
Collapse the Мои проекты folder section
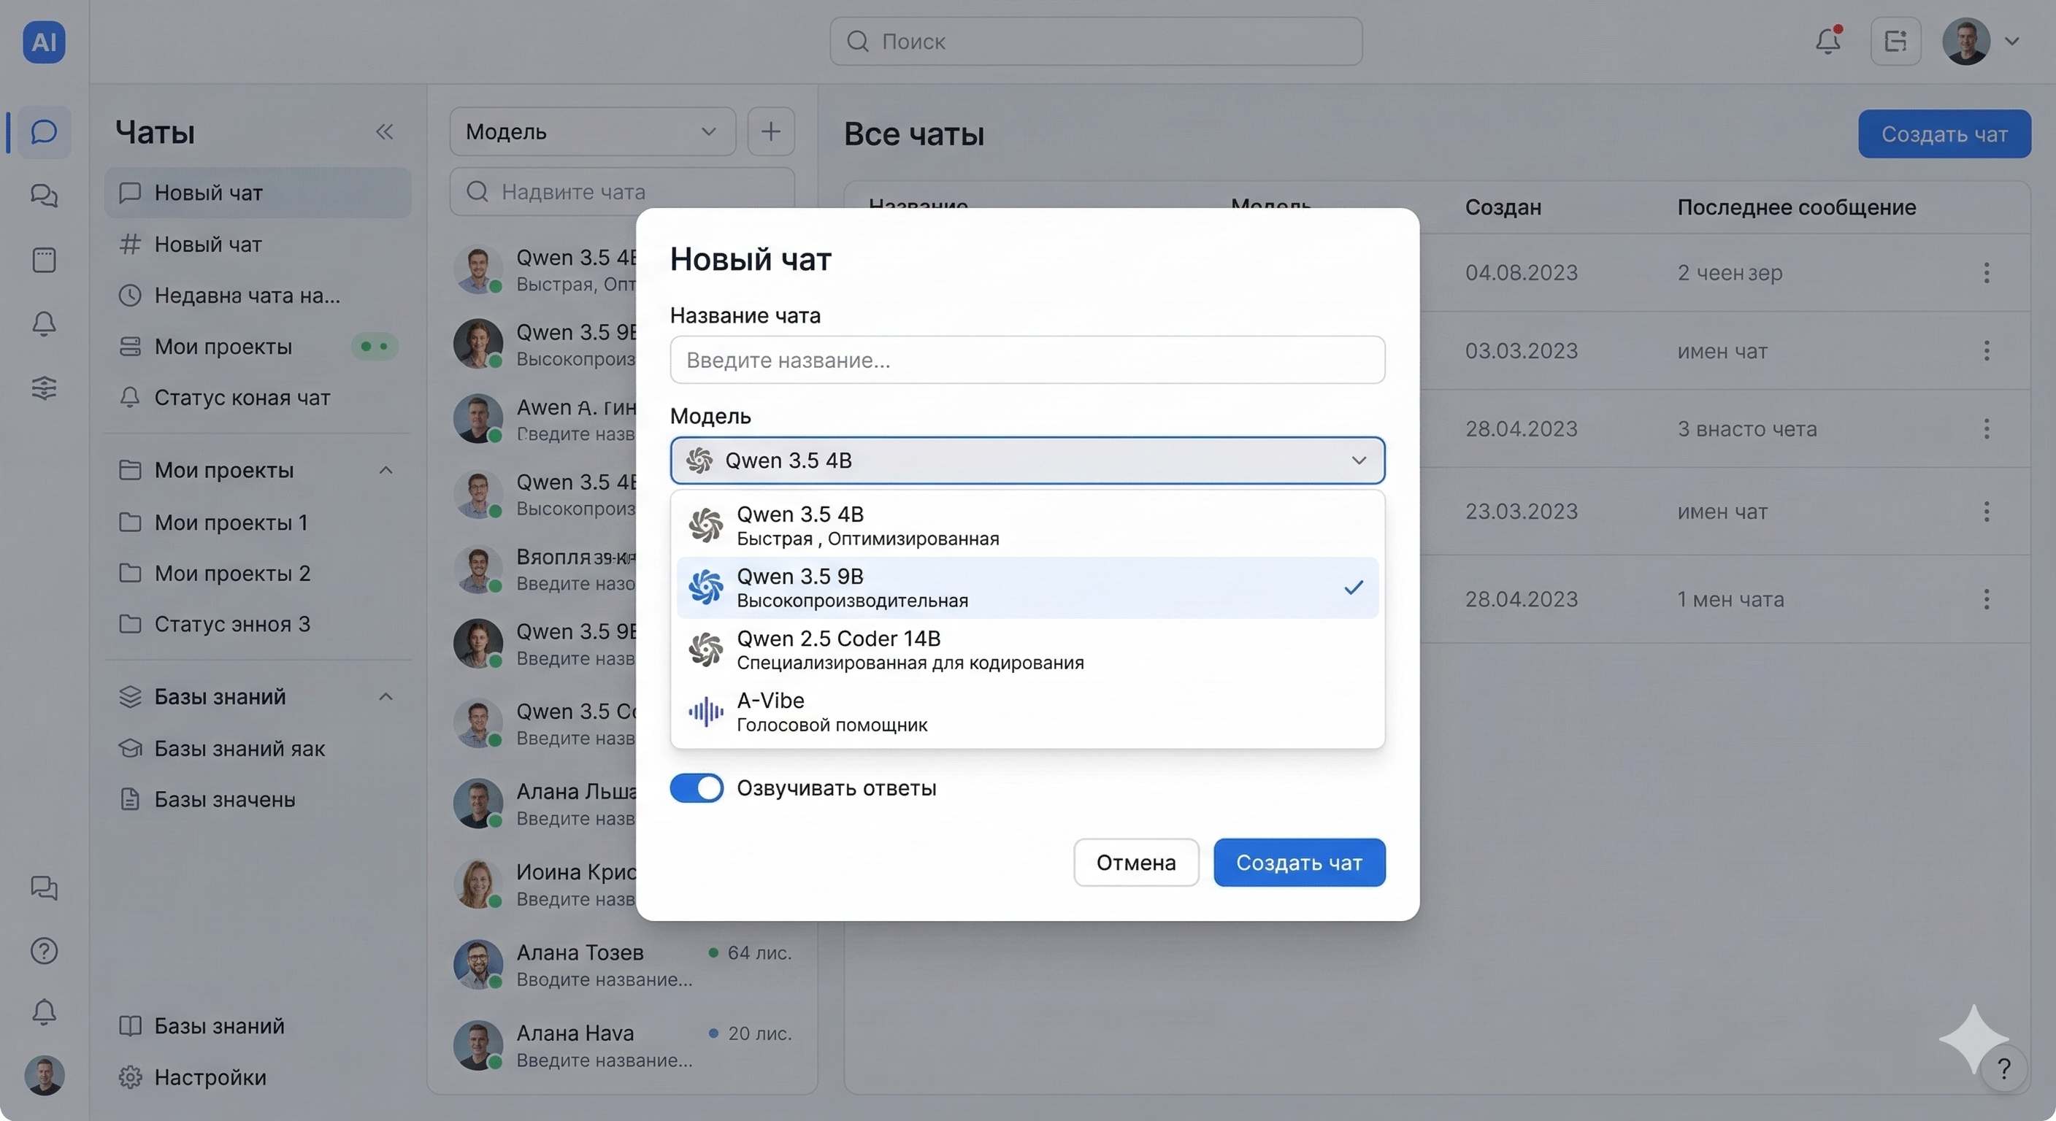pyautogui.click(x=385, y=470)
